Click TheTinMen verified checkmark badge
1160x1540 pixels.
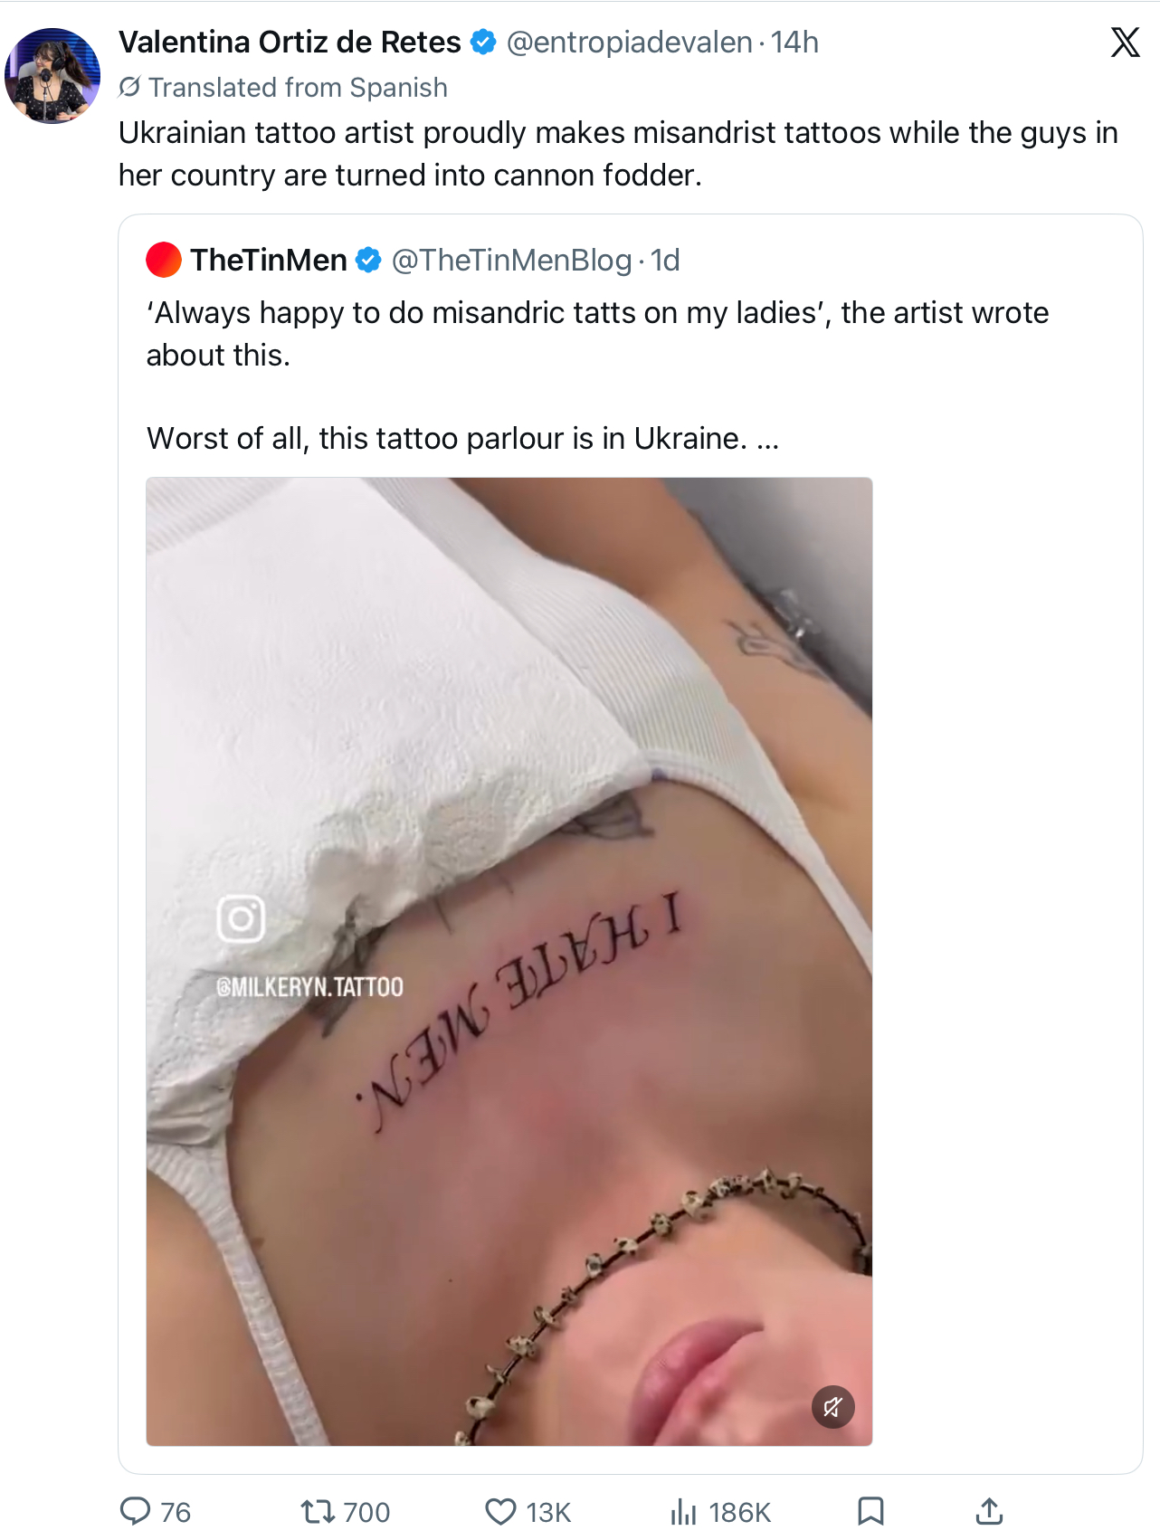pyautogui.click(x=368, y=260)
